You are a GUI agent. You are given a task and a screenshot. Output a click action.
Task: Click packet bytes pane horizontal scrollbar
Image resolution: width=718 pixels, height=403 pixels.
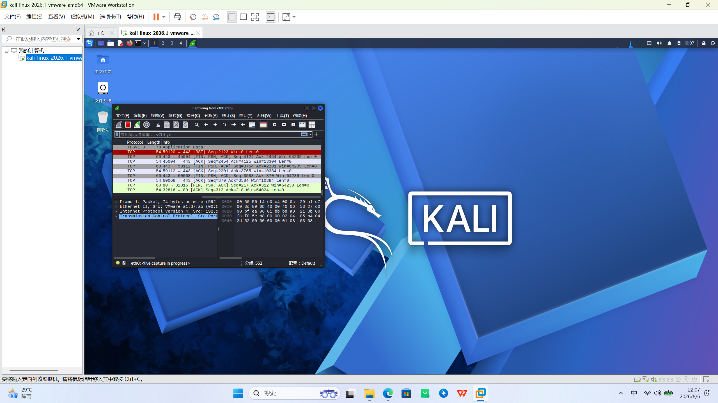231,258
